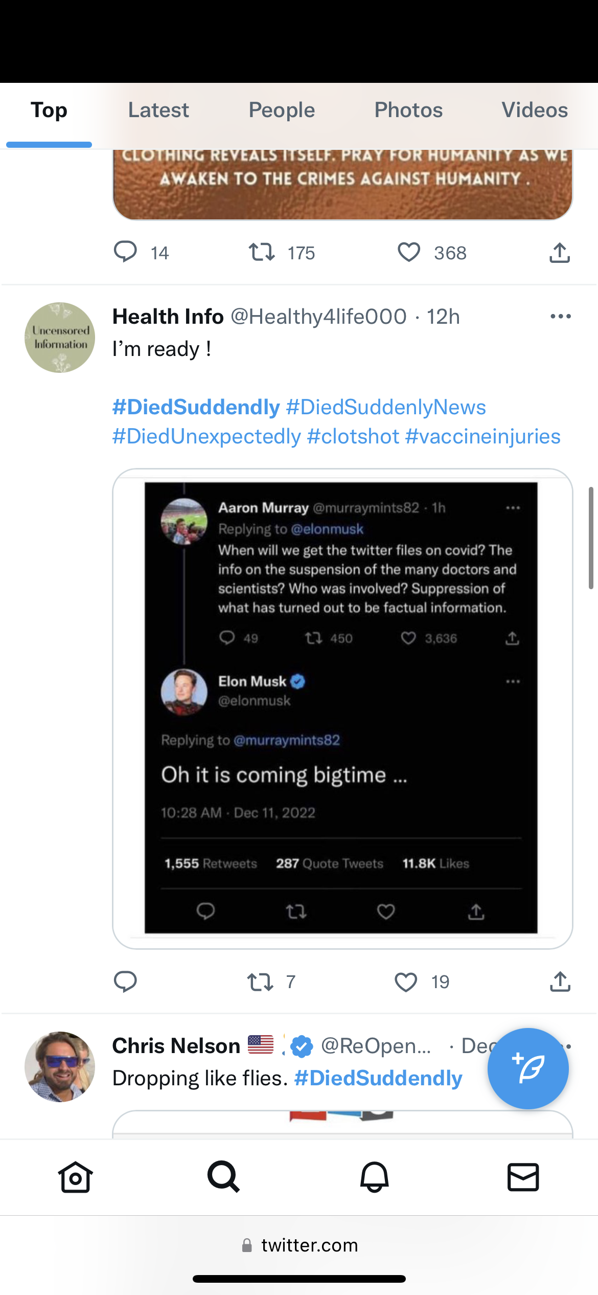This screenshot has height=1295, width=598.
Task: Share the tweet with 368 likes
Action: pos(560,253)
